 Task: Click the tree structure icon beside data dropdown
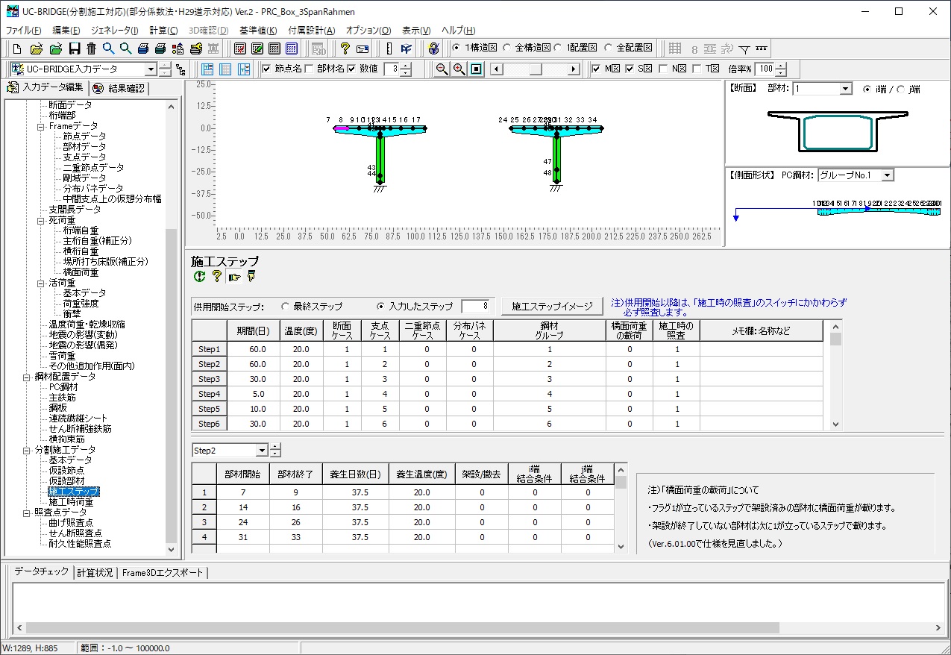coord(181,69)
